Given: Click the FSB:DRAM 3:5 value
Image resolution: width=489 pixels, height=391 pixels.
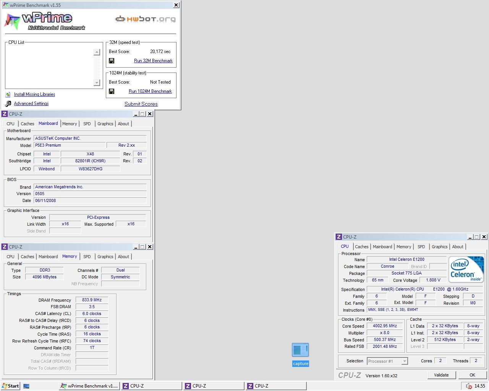Looking at the screenshot, I should (x=92, y=307).
